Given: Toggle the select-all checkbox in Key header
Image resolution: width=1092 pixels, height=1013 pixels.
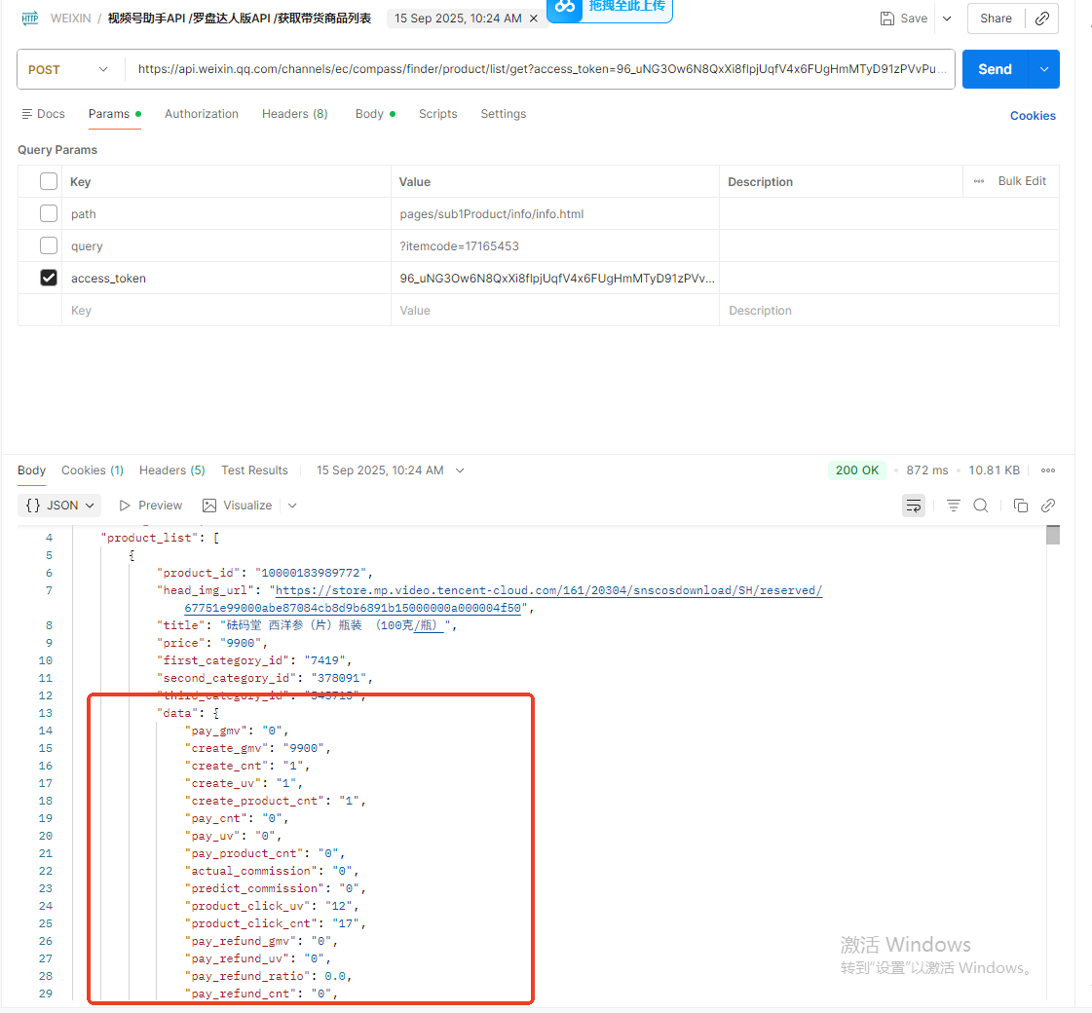Looking at the screenshot, I should click(48, 182).
